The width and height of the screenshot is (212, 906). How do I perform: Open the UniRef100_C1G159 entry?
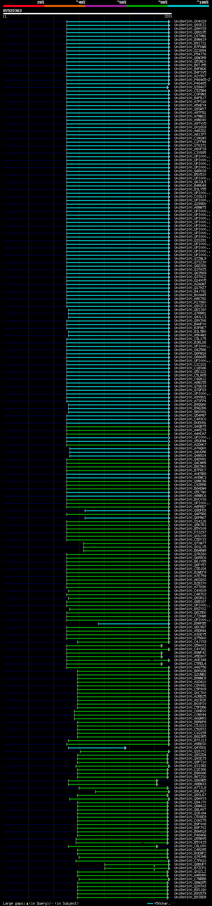tap(190, 733)
